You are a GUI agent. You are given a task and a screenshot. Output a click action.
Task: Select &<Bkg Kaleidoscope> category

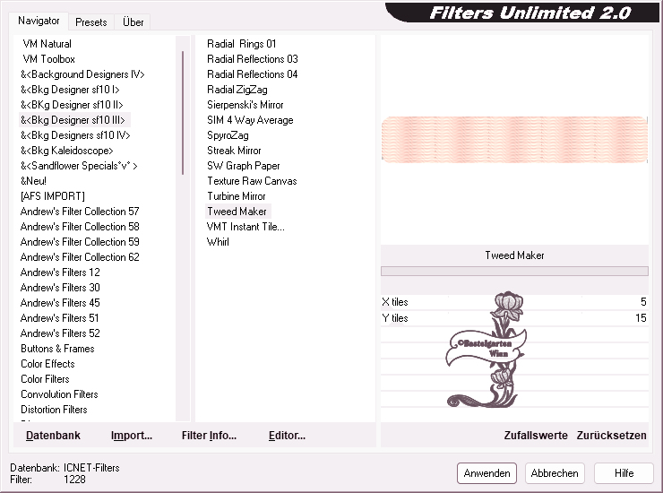coord(67,151)
